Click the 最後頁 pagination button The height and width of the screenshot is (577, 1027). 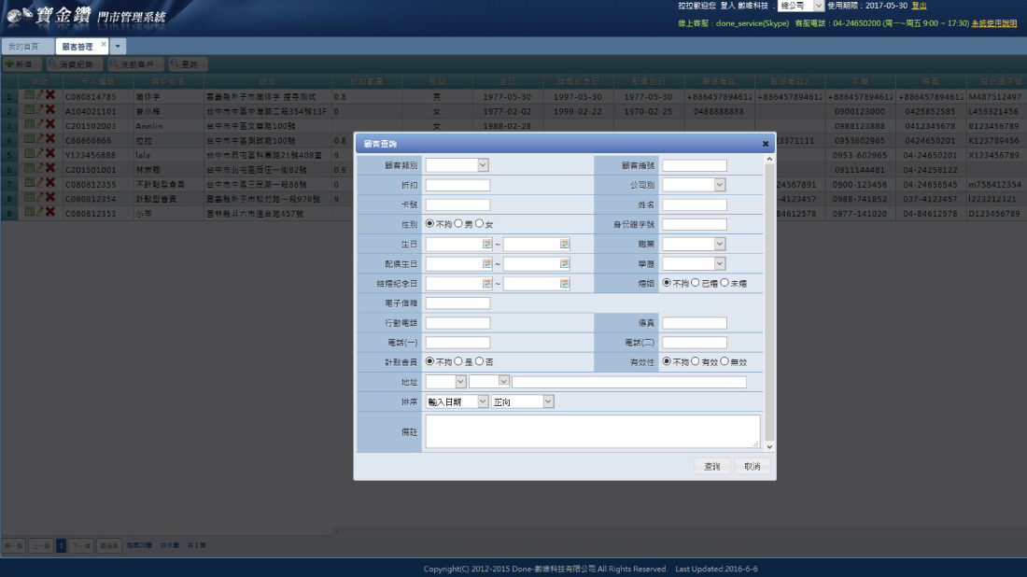coord(108,545)
